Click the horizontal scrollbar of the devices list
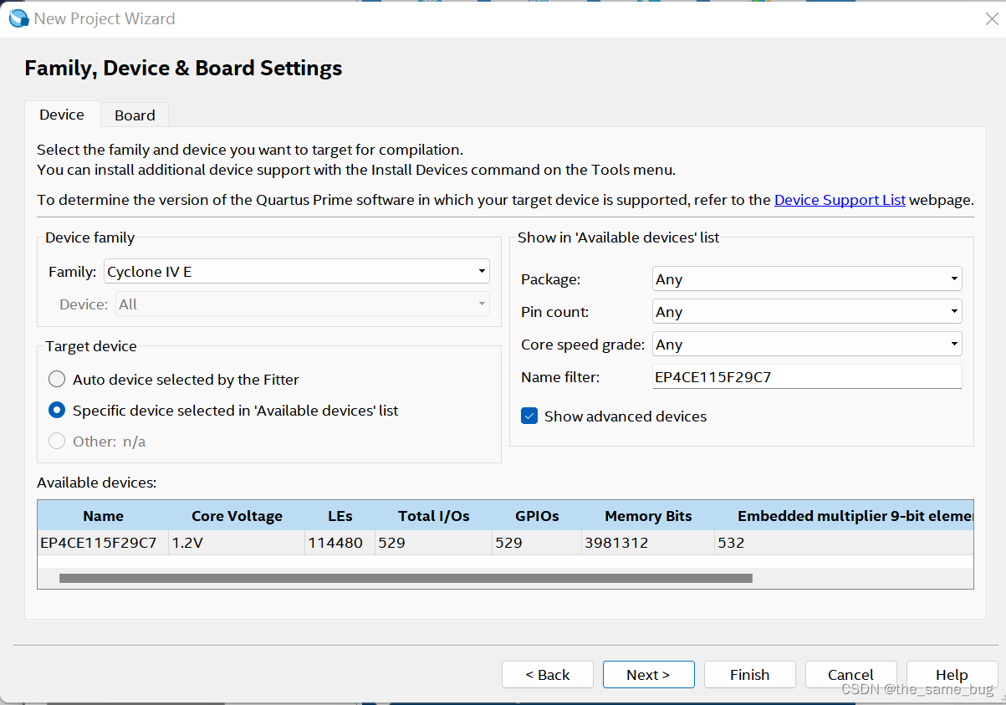Viewport: 1006px width, 705px height. pyautogui.click(x=406, y=578)
